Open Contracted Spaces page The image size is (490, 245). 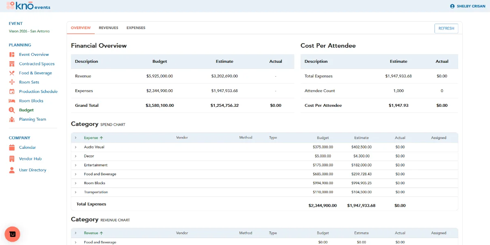[37, 64]
